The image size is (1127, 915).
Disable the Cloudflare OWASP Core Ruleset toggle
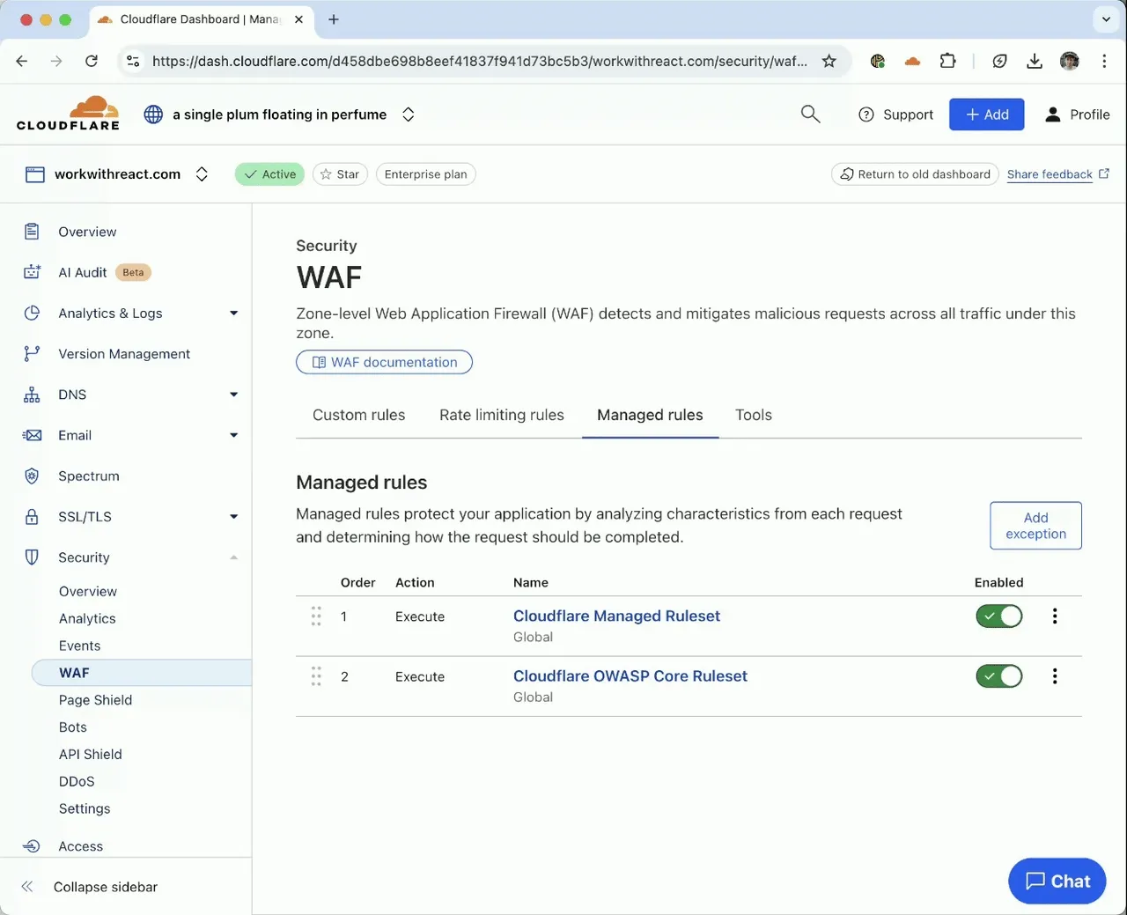coord(998,675)
